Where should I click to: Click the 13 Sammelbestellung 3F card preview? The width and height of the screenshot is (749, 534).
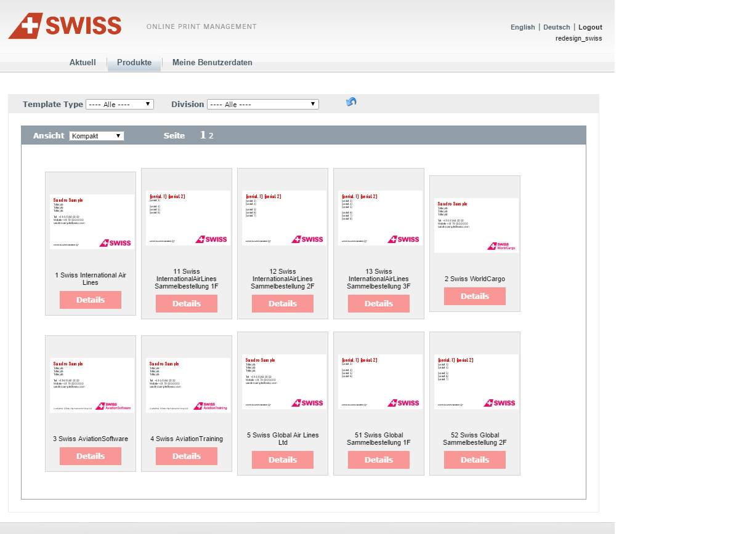pos(380,218)
